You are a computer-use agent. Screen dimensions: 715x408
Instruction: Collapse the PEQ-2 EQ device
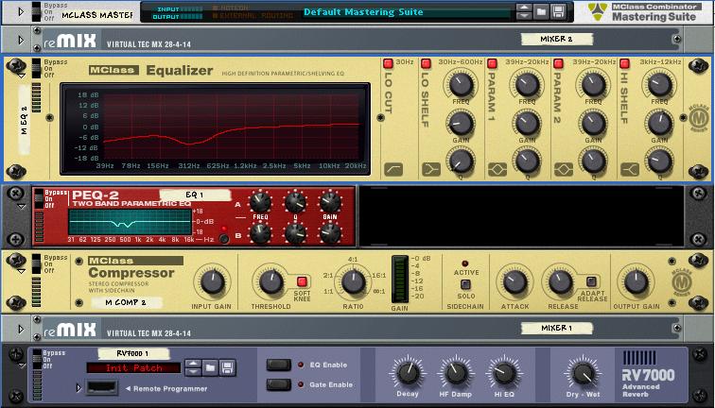click(22, 206)
